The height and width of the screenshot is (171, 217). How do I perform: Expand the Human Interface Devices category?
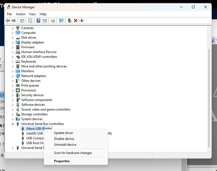[13, 52]
